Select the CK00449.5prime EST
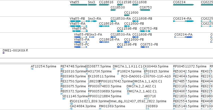The height and width of the screenshot is (110, 213). (x=145, y=69)
